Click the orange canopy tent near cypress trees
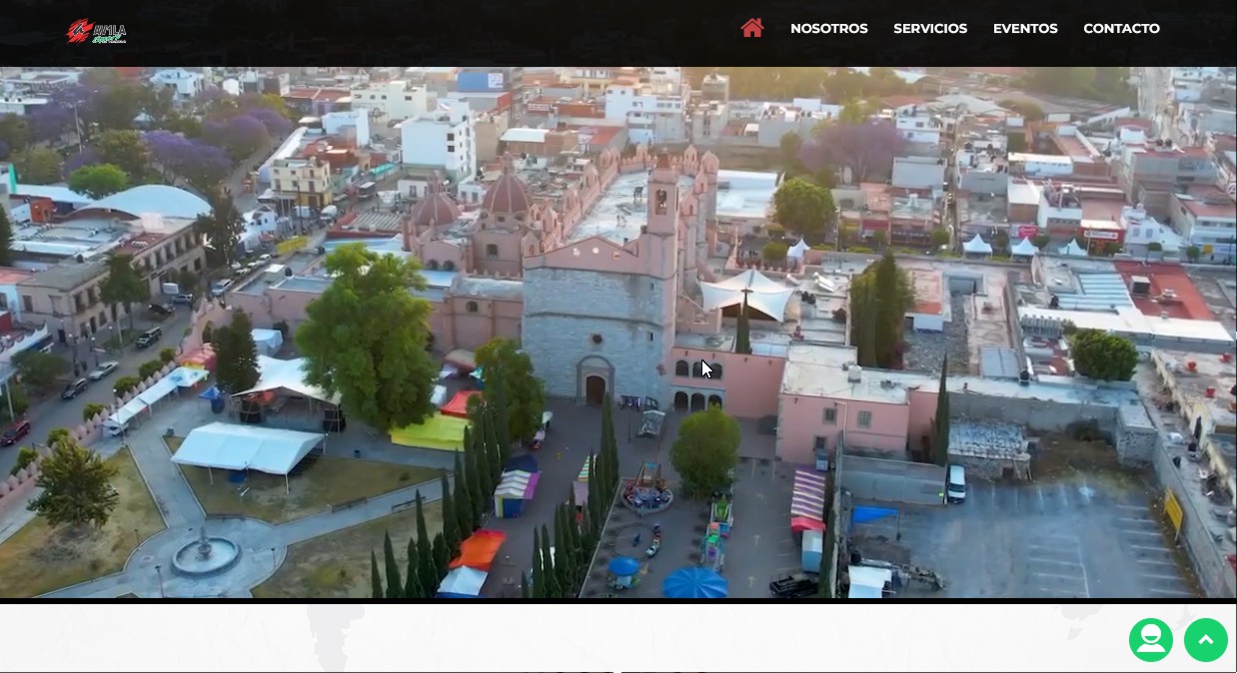This screenshot has height=673, width=1237. [478, 549]
